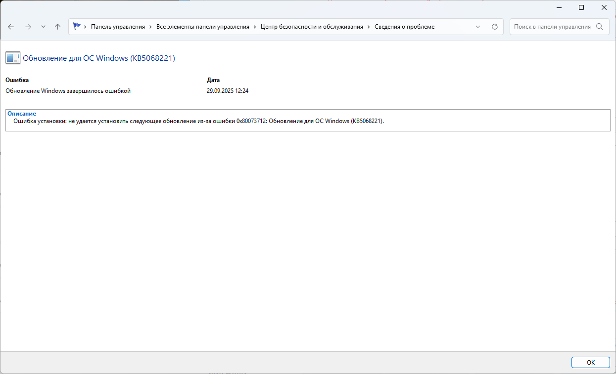This screenshot has height=374, width=616.
Task: Expand the chevron after Все элементы панели управления
Action: coord(255,27)
